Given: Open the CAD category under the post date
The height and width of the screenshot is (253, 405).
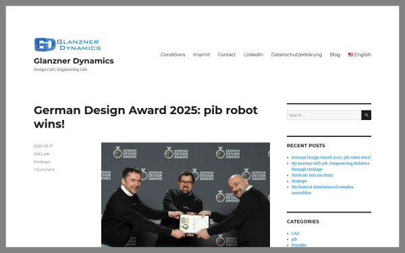Looking at the screenshot, I should click(37, 154).
